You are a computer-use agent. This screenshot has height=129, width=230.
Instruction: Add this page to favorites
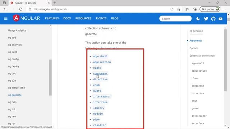pos(179,9)
